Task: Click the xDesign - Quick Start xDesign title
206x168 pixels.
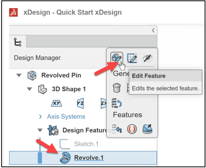Action: point(73,12)
